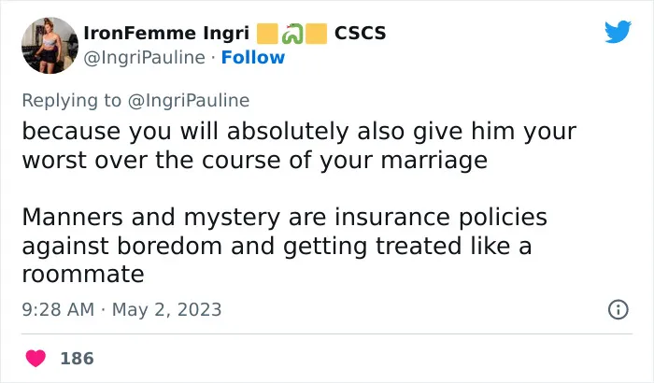The image size is (654, 383).
Task: Click the May 2, 2023 date
Action: [x=167, y=309]
